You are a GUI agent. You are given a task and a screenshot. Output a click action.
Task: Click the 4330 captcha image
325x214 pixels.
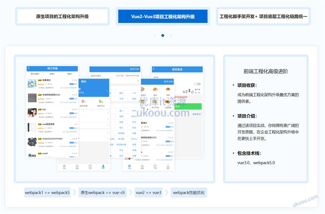(x=188, y=91)
